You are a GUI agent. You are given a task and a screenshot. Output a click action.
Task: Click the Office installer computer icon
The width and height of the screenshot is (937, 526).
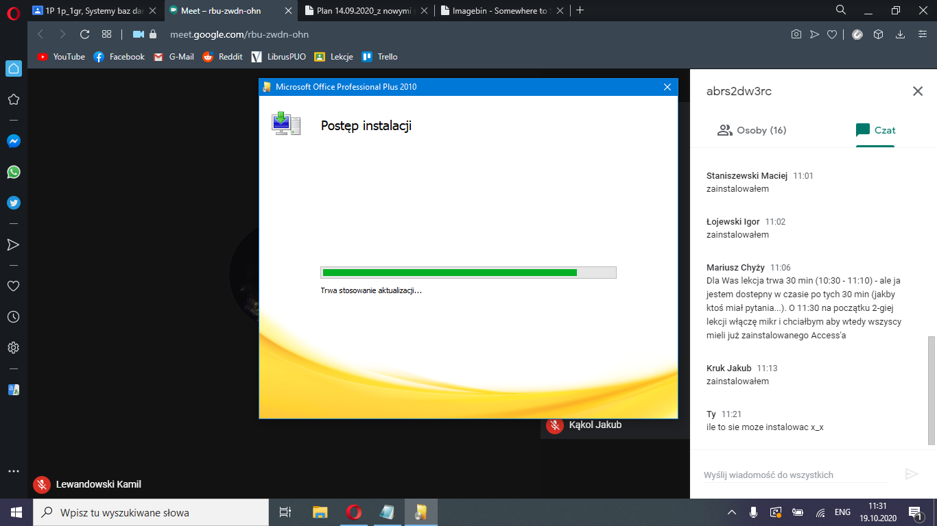coord(286,123)
